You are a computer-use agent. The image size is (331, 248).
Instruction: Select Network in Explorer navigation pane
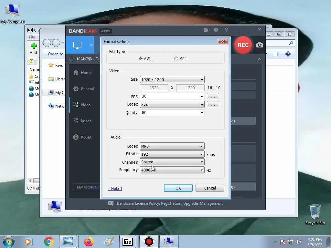(57, 106)
